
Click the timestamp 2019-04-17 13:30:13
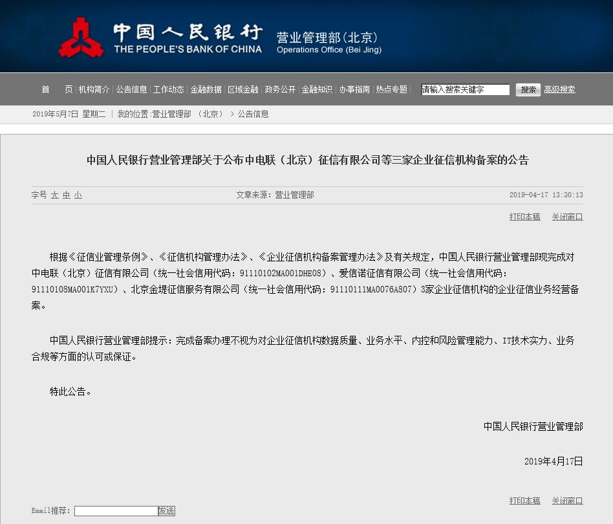point(546,195)
